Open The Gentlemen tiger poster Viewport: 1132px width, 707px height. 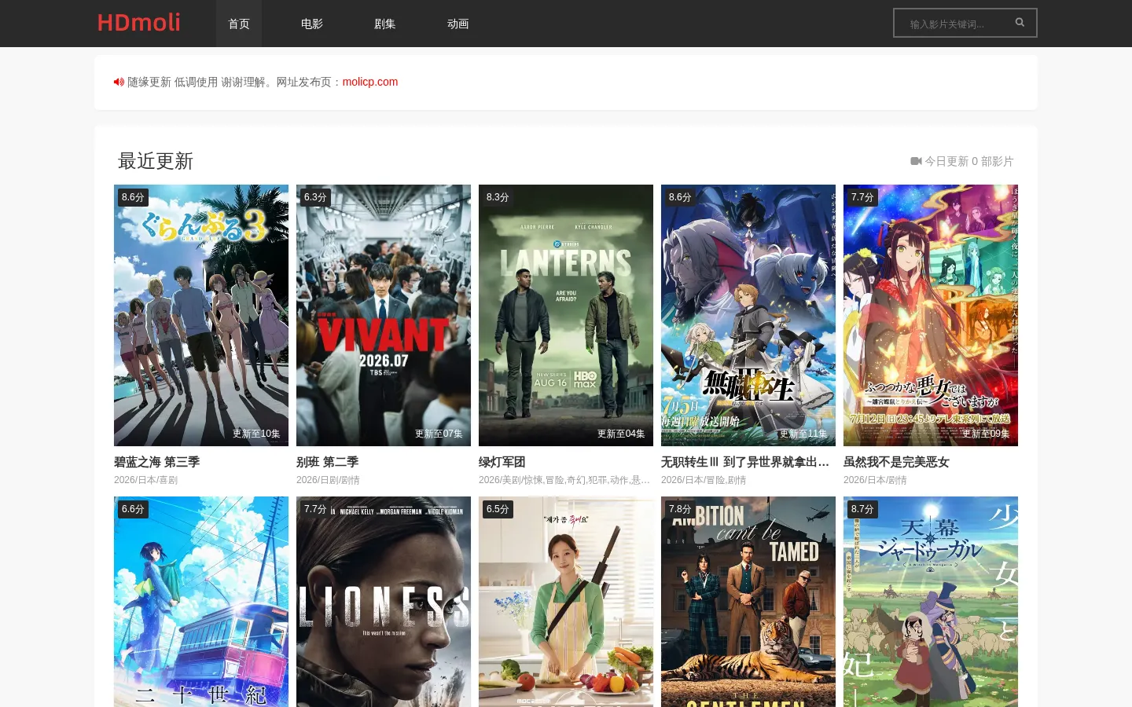pyautogui.click(x=748, y=602)
